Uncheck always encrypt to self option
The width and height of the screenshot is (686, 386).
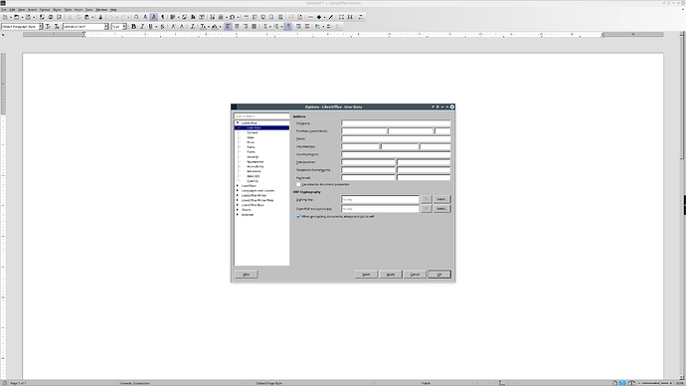pyautogui.click(x=299, y=216)
